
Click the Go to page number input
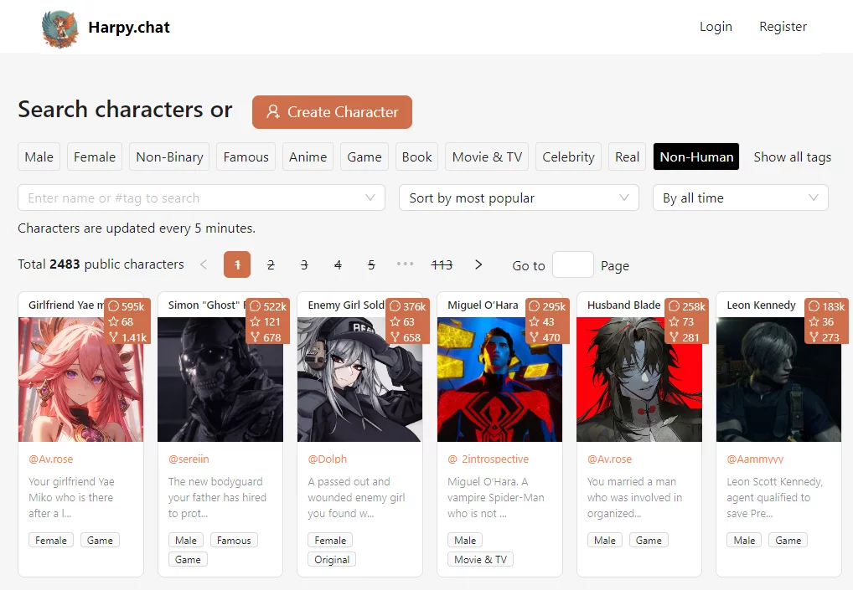(573, 264)
